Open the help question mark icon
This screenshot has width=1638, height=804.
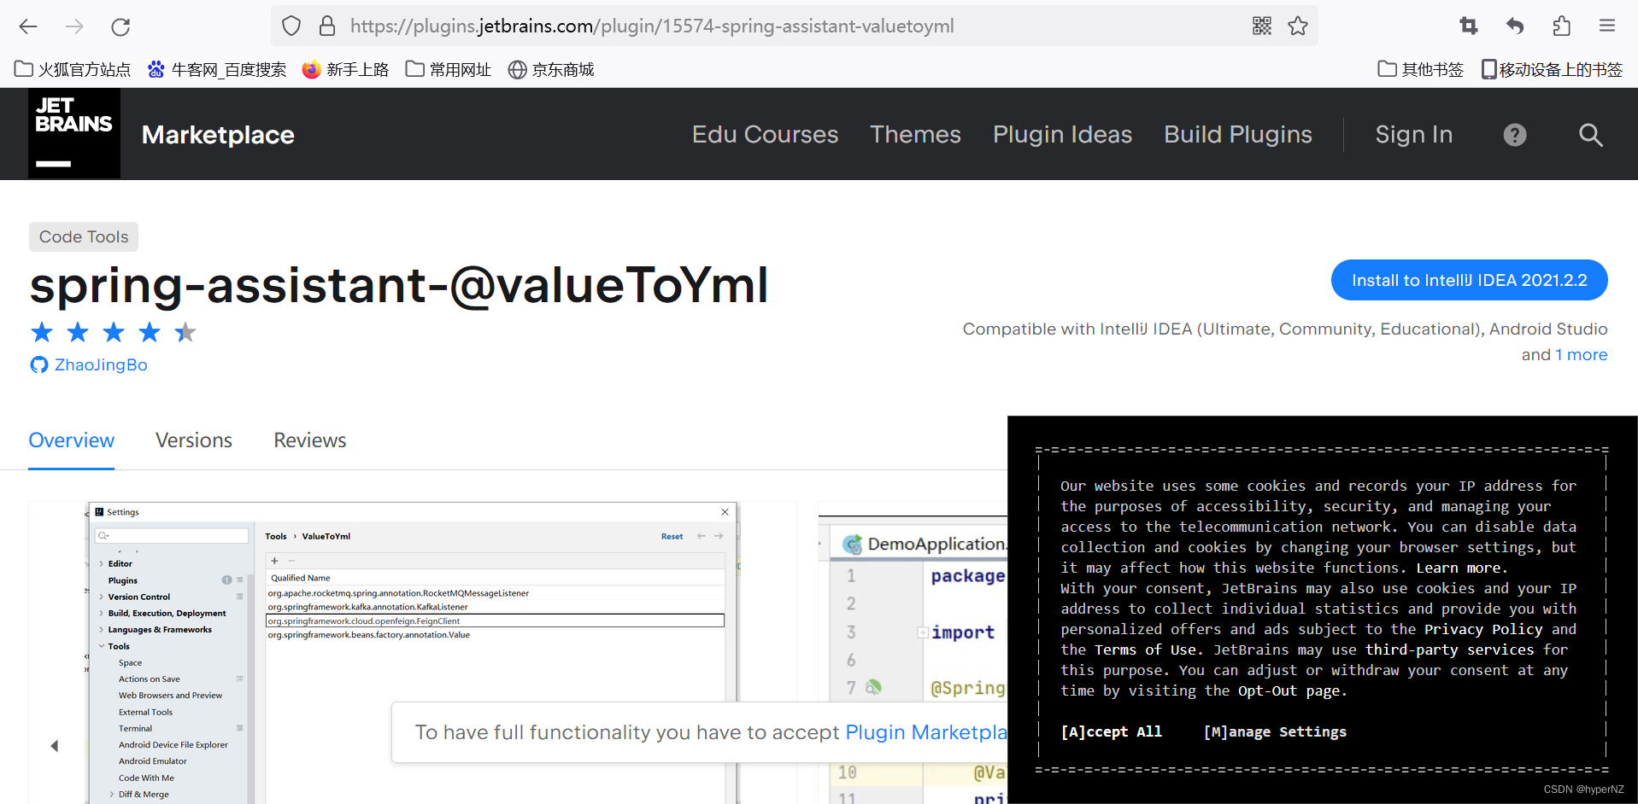1515,135
